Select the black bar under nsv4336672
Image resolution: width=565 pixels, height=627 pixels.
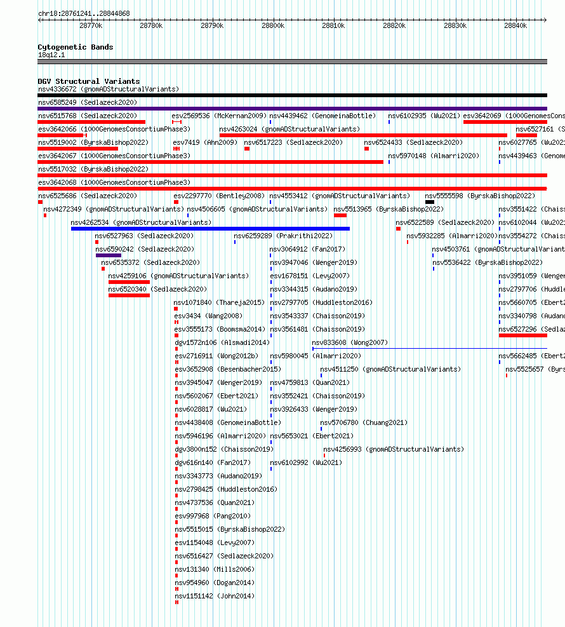292,95
